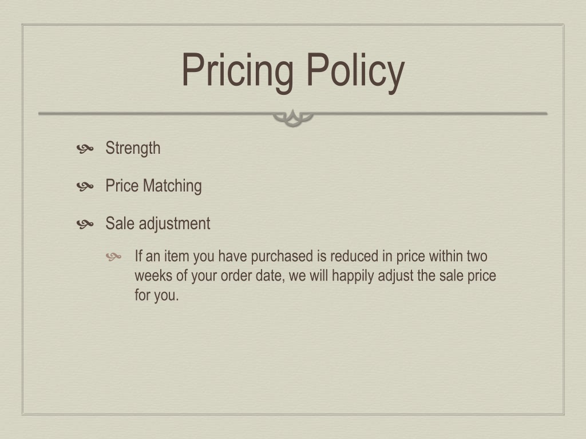Click the faded sub-bullet flourish icon
This screenshot has width=586, height=439.
click(x=114, y=257)
